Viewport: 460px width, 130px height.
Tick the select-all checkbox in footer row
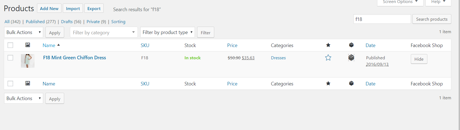pos(10,83)
